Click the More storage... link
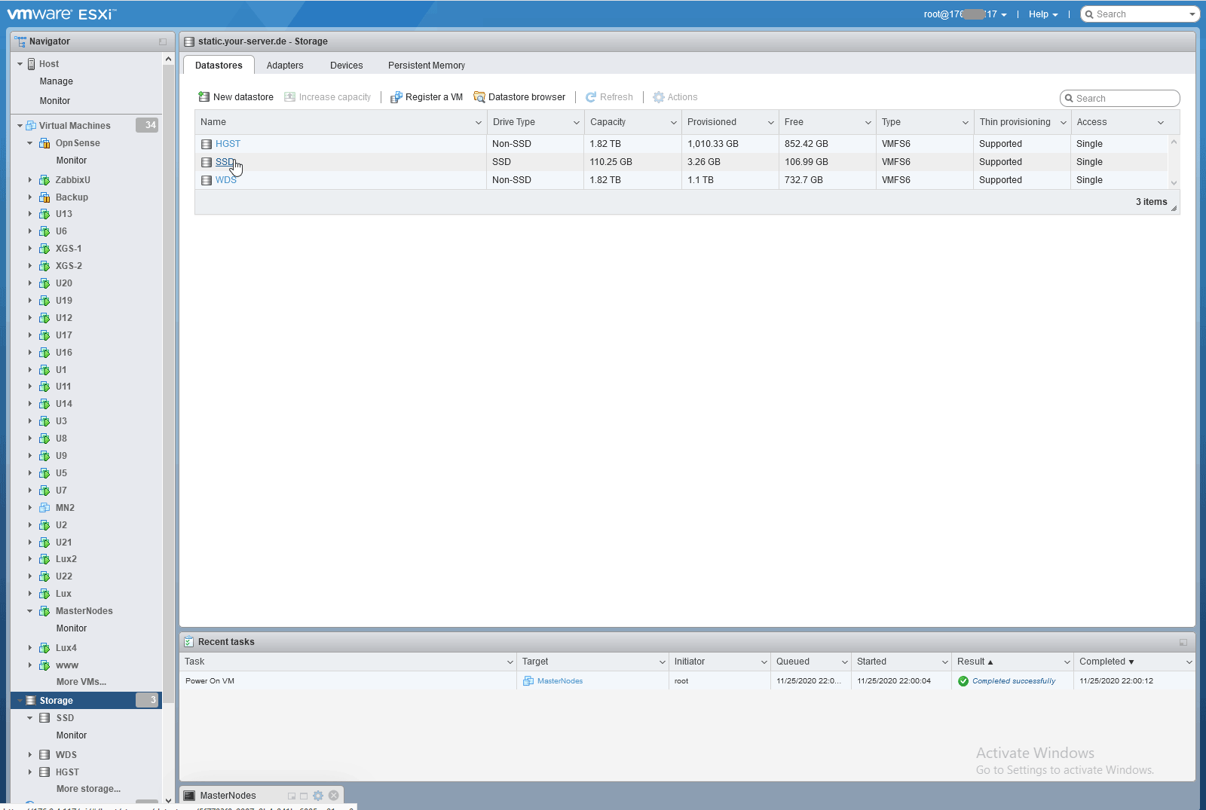1206x810 pixels. pyautogui.click(x=88, y=789)
